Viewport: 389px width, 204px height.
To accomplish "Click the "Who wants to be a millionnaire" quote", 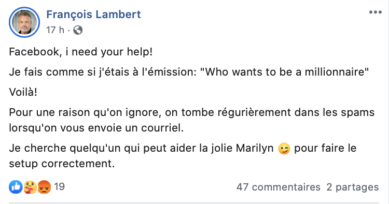I will coord(284,72).
